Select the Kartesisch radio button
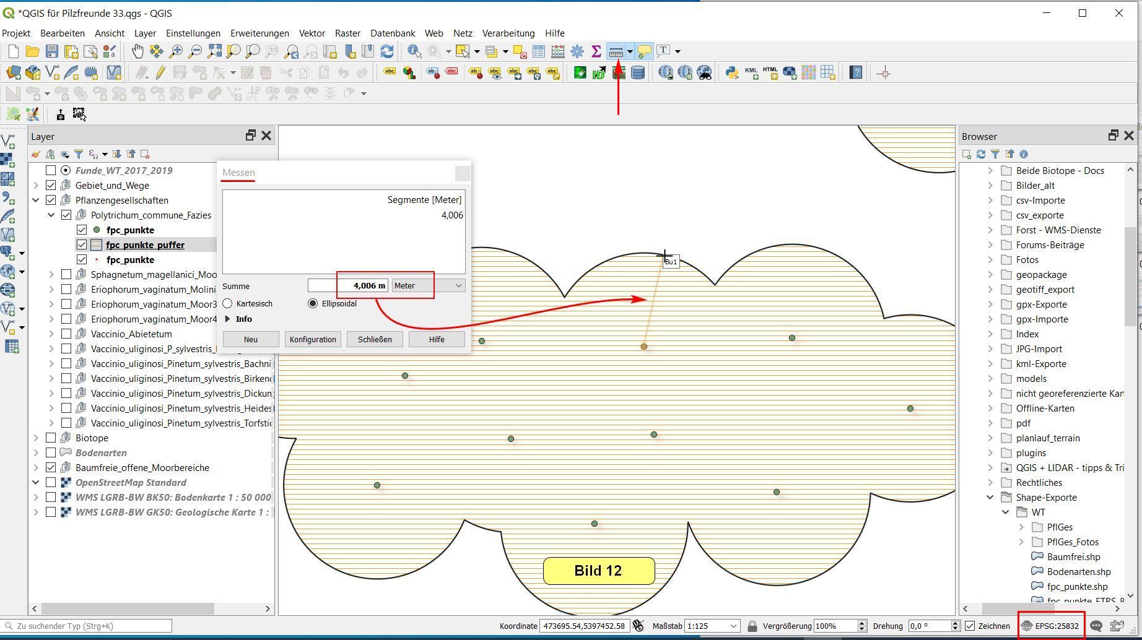Image resolution: width=1142 pixels, height=640 pixels. click(228, 303)
